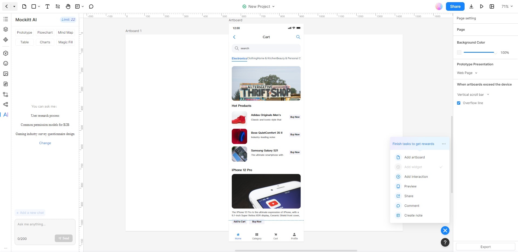
Task: Click the Background Color swatch
Action: point(459,52)
